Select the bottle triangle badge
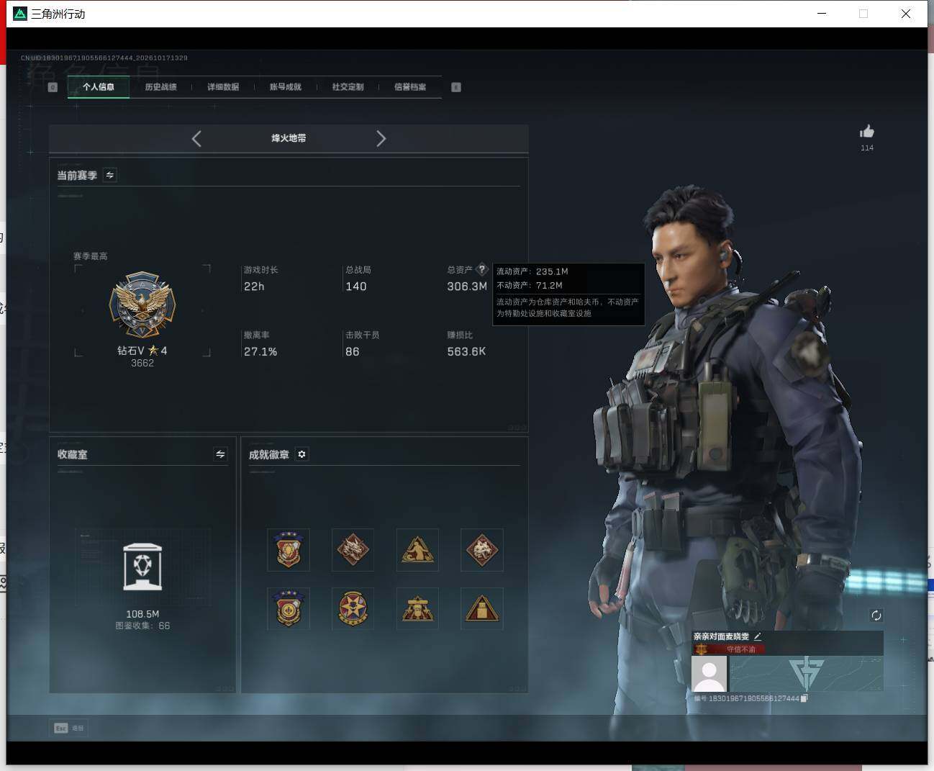 pos(482,608)
